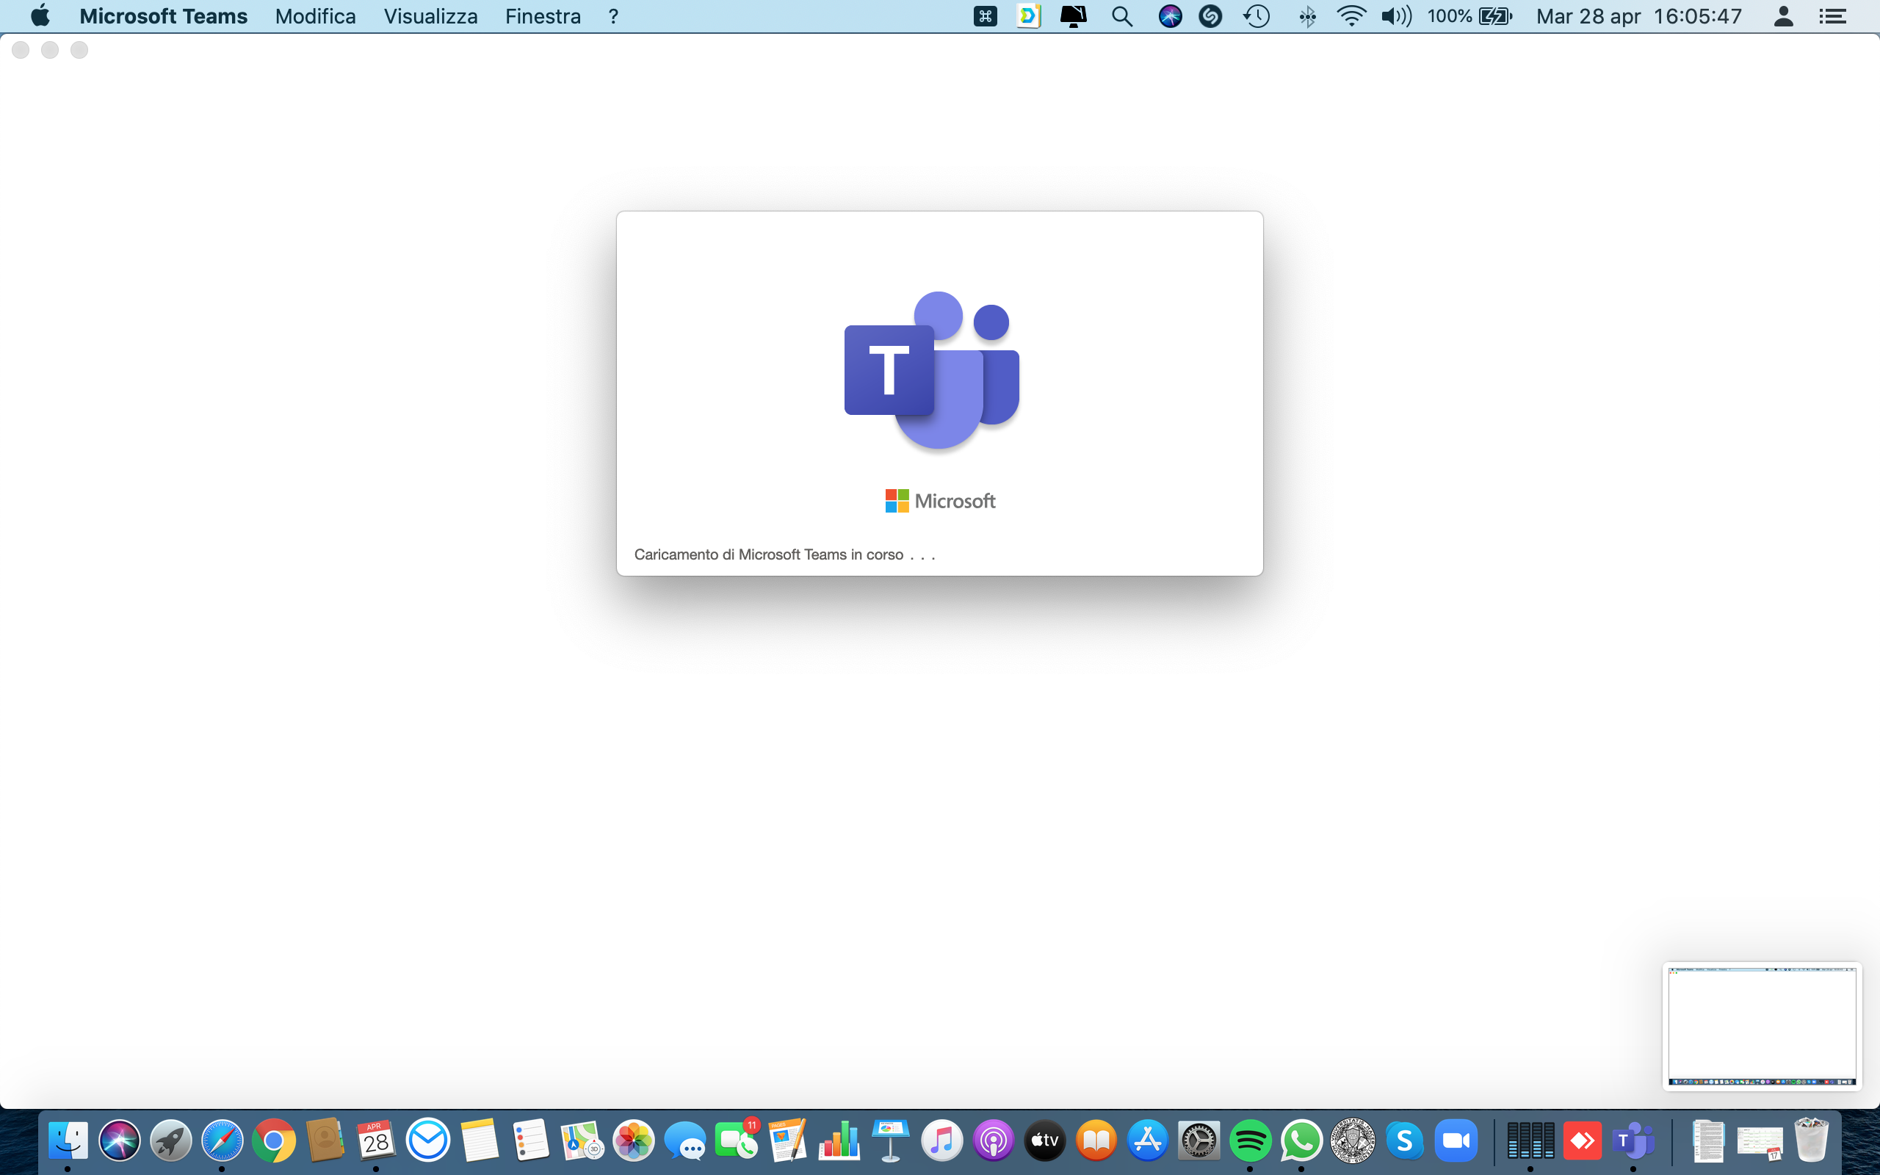Open AnyDesk from the Dock
The height and width of the screenshot is (1175, 1880).
[x=1582, y=1140]
